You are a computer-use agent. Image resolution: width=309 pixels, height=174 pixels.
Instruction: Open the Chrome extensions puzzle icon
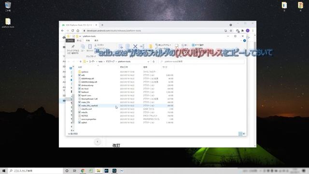(242, 31)
